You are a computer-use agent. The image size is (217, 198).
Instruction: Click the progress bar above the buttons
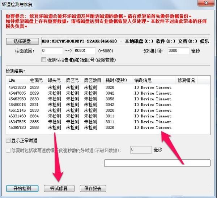[x=157, y=163]
